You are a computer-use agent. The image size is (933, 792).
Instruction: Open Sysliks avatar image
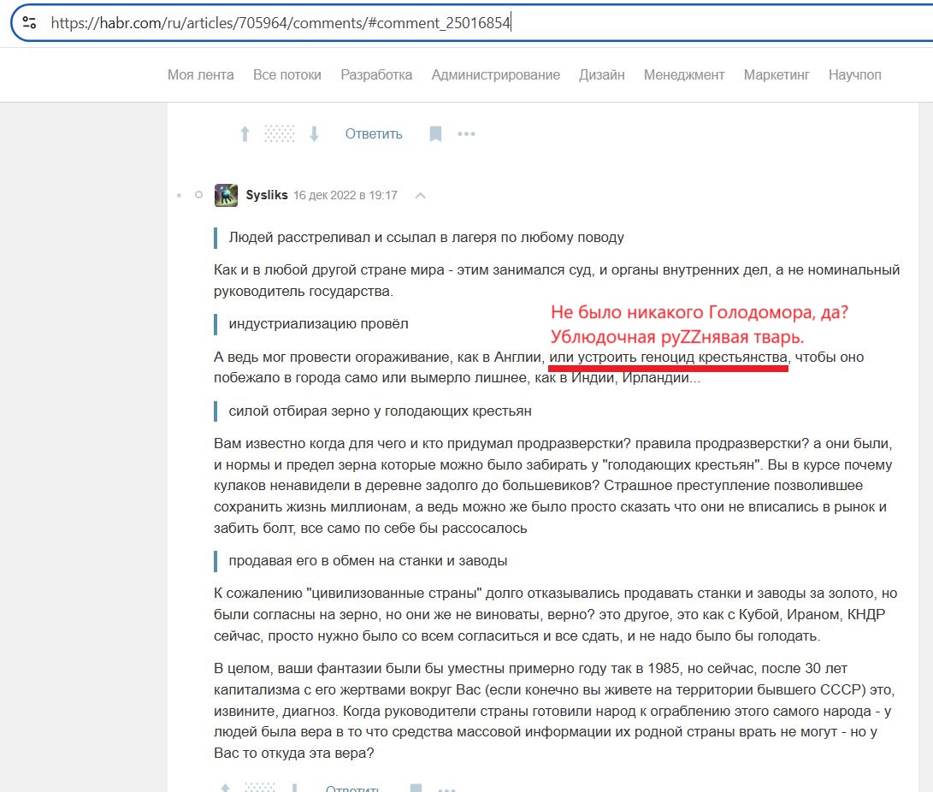pyautogui.click(x=226, y=195)
